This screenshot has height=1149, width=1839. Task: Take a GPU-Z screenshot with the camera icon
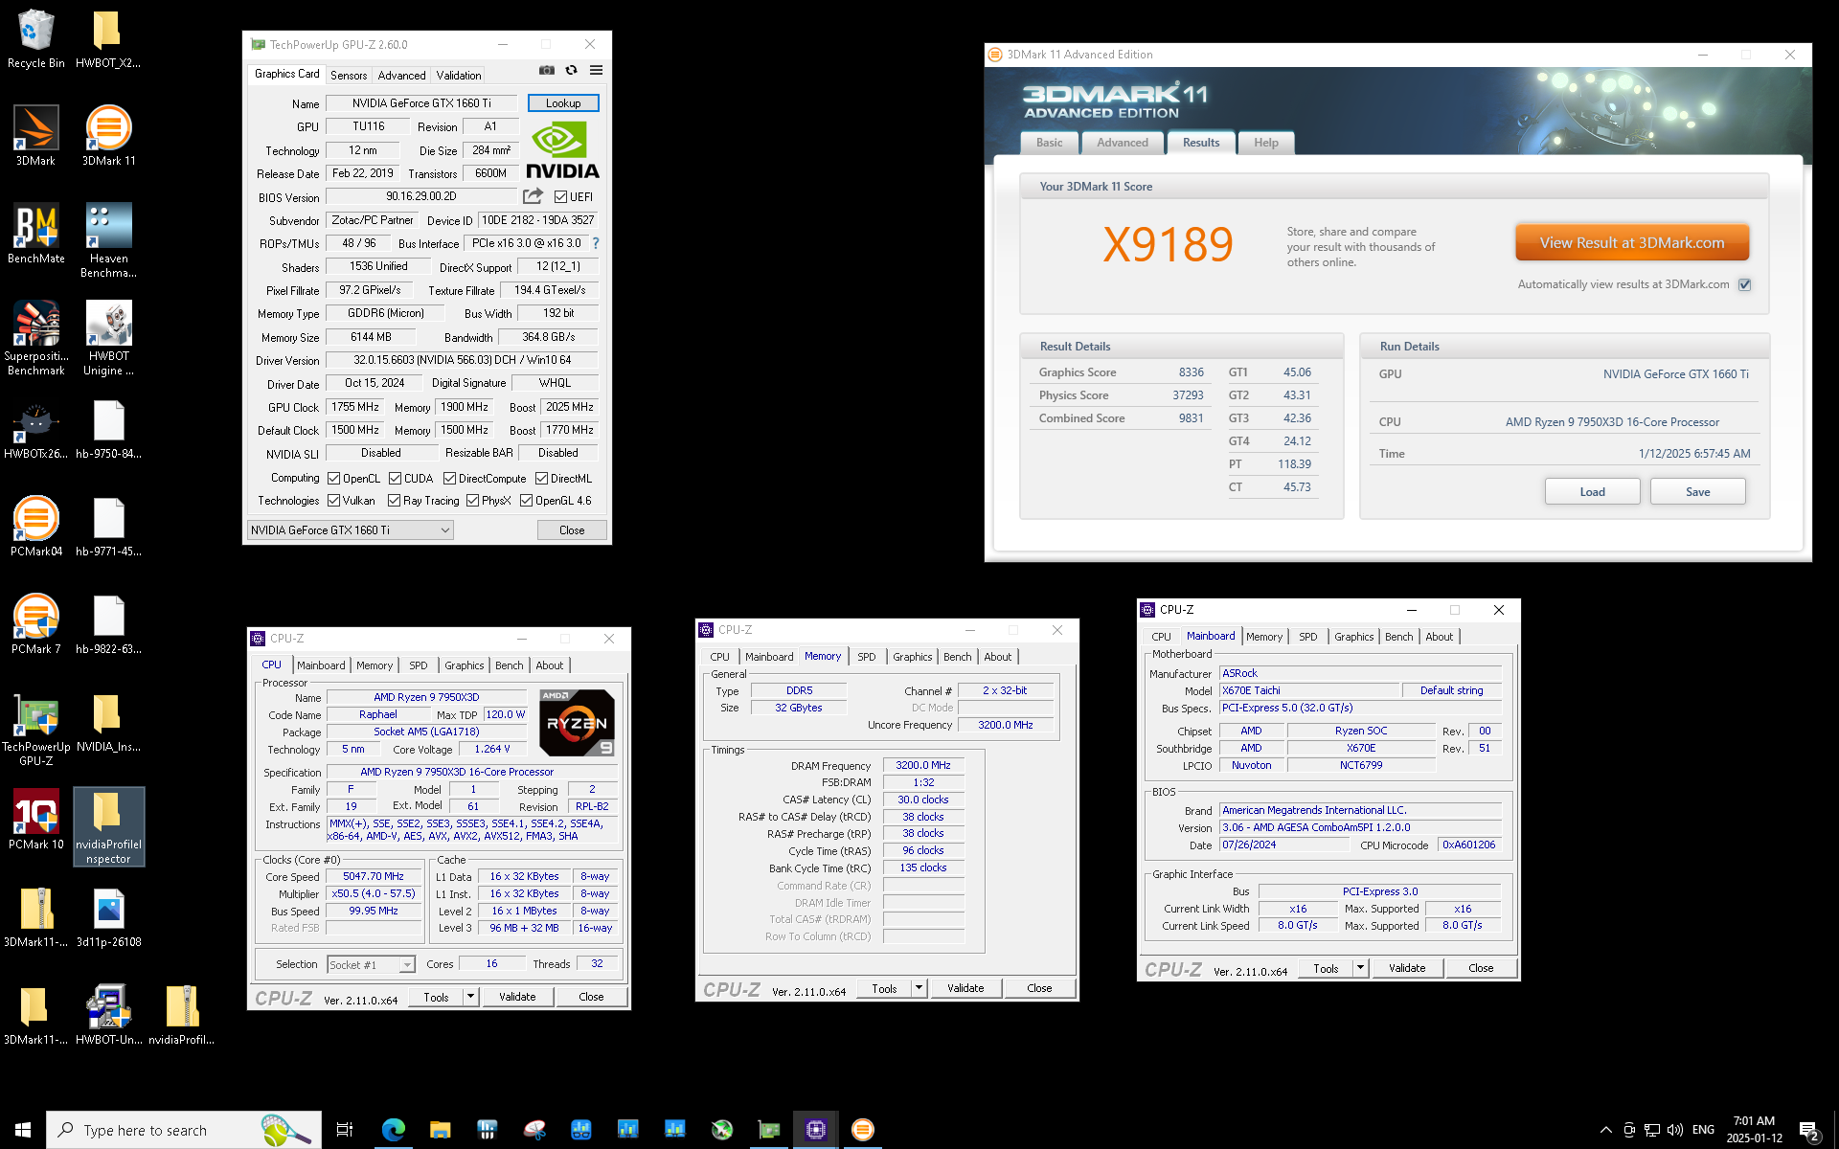[x=546, y=70]
